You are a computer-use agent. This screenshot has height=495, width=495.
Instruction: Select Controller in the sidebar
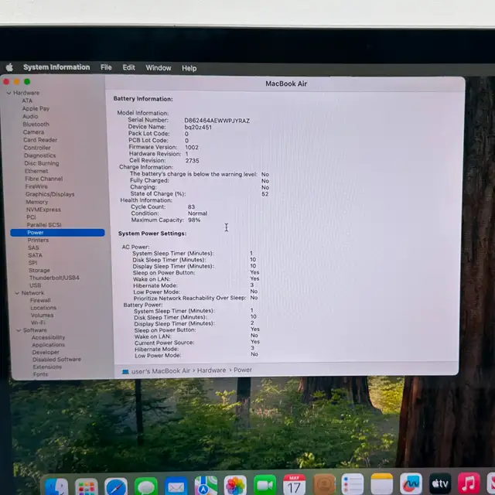tap(37, 148)
